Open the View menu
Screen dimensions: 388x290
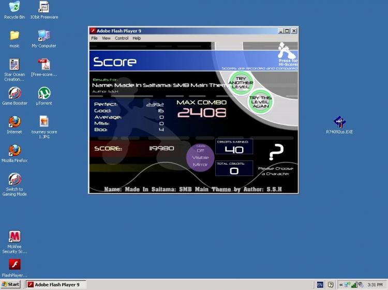[x=106, y=38]
